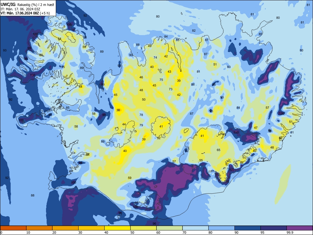
Task: Click the dark orange 0–10 legend swatch
Action: tap(13, 228)
